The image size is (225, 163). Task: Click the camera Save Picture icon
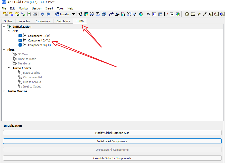pos(35,14)
